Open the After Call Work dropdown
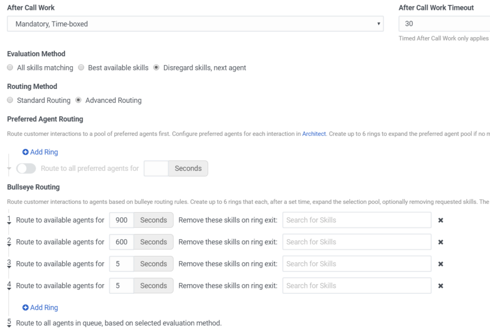This screenshot has width=490, height=335. 195,24
